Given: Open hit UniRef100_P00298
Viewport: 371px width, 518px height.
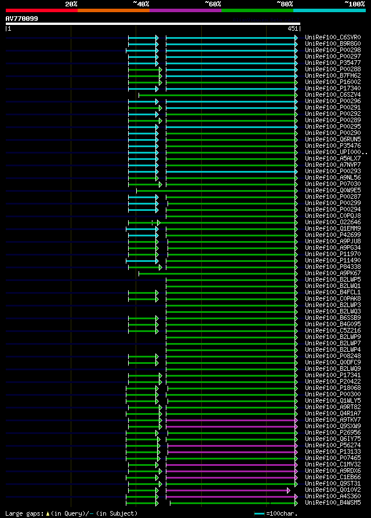Looking at the screenshot, I should click(x=333, y=50).
